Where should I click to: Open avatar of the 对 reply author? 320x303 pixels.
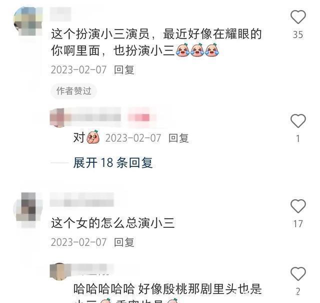click(x=57, y=118)
